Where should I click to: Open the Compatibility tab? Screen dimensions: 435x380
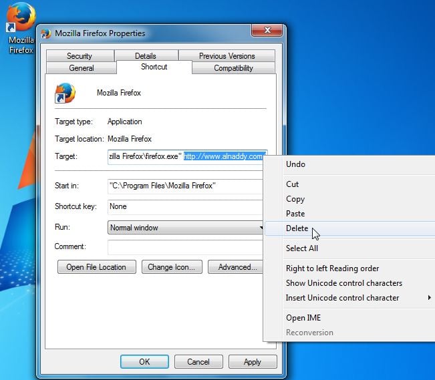pos(233,68)
